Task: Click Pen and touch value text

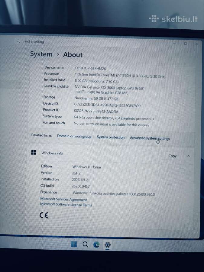Action: click(111, 124)
